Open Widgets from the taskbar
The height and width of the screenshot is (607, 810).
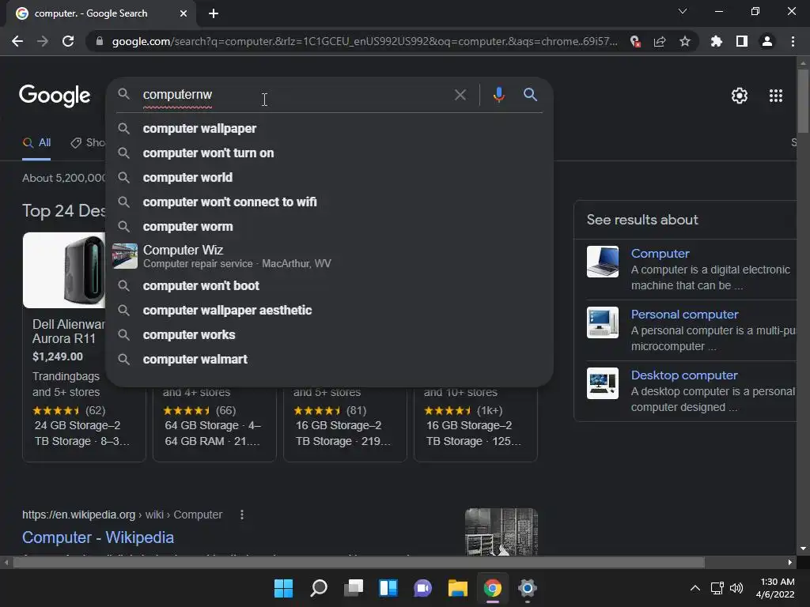point(388,588)
